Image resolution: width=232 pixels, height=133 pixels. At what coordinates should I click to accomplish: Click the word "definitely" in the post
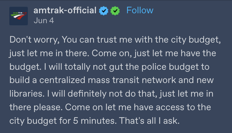(x=87, y=94)
